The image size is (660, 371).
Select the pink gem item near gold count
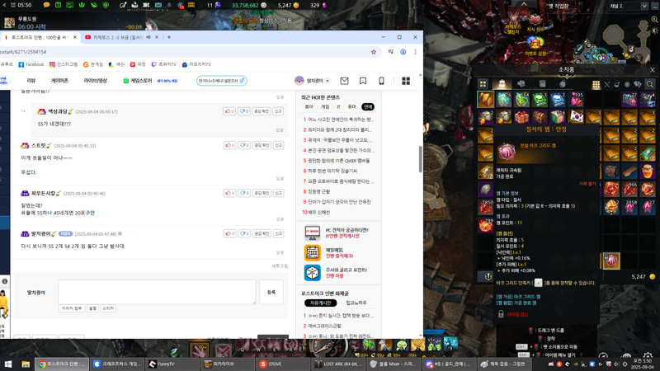(x=611, y=261)
